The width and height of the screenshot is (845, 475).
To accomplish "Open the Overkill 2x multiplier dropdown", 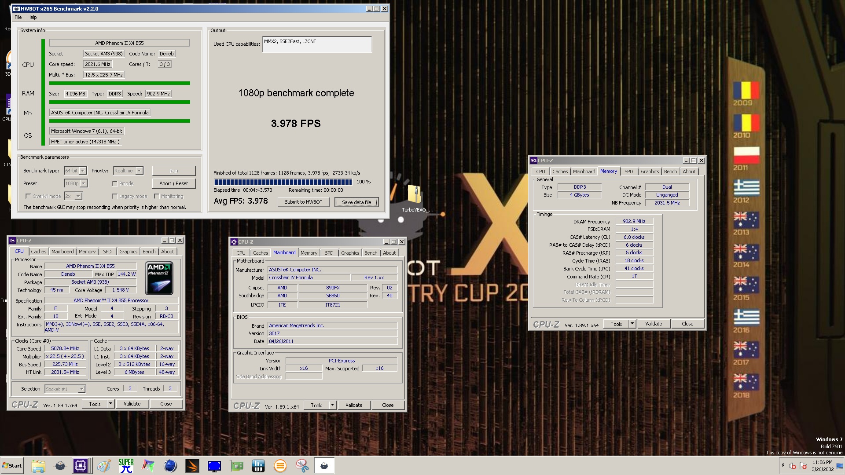I will pyautogui.click(x=73, y=196).
